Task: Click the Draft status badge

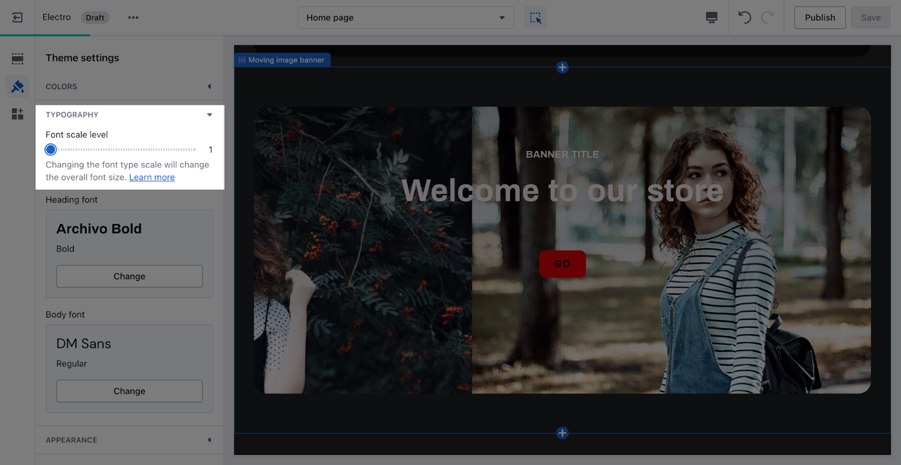Action: point(95,17)
